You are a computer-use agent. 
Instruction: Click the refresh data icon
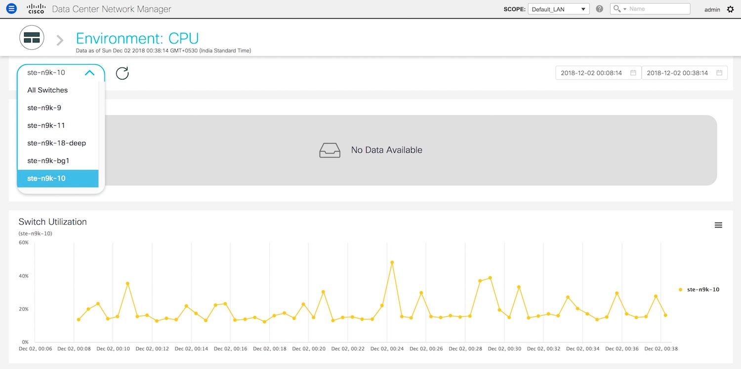pyautogui.click(x=122, y=74)
